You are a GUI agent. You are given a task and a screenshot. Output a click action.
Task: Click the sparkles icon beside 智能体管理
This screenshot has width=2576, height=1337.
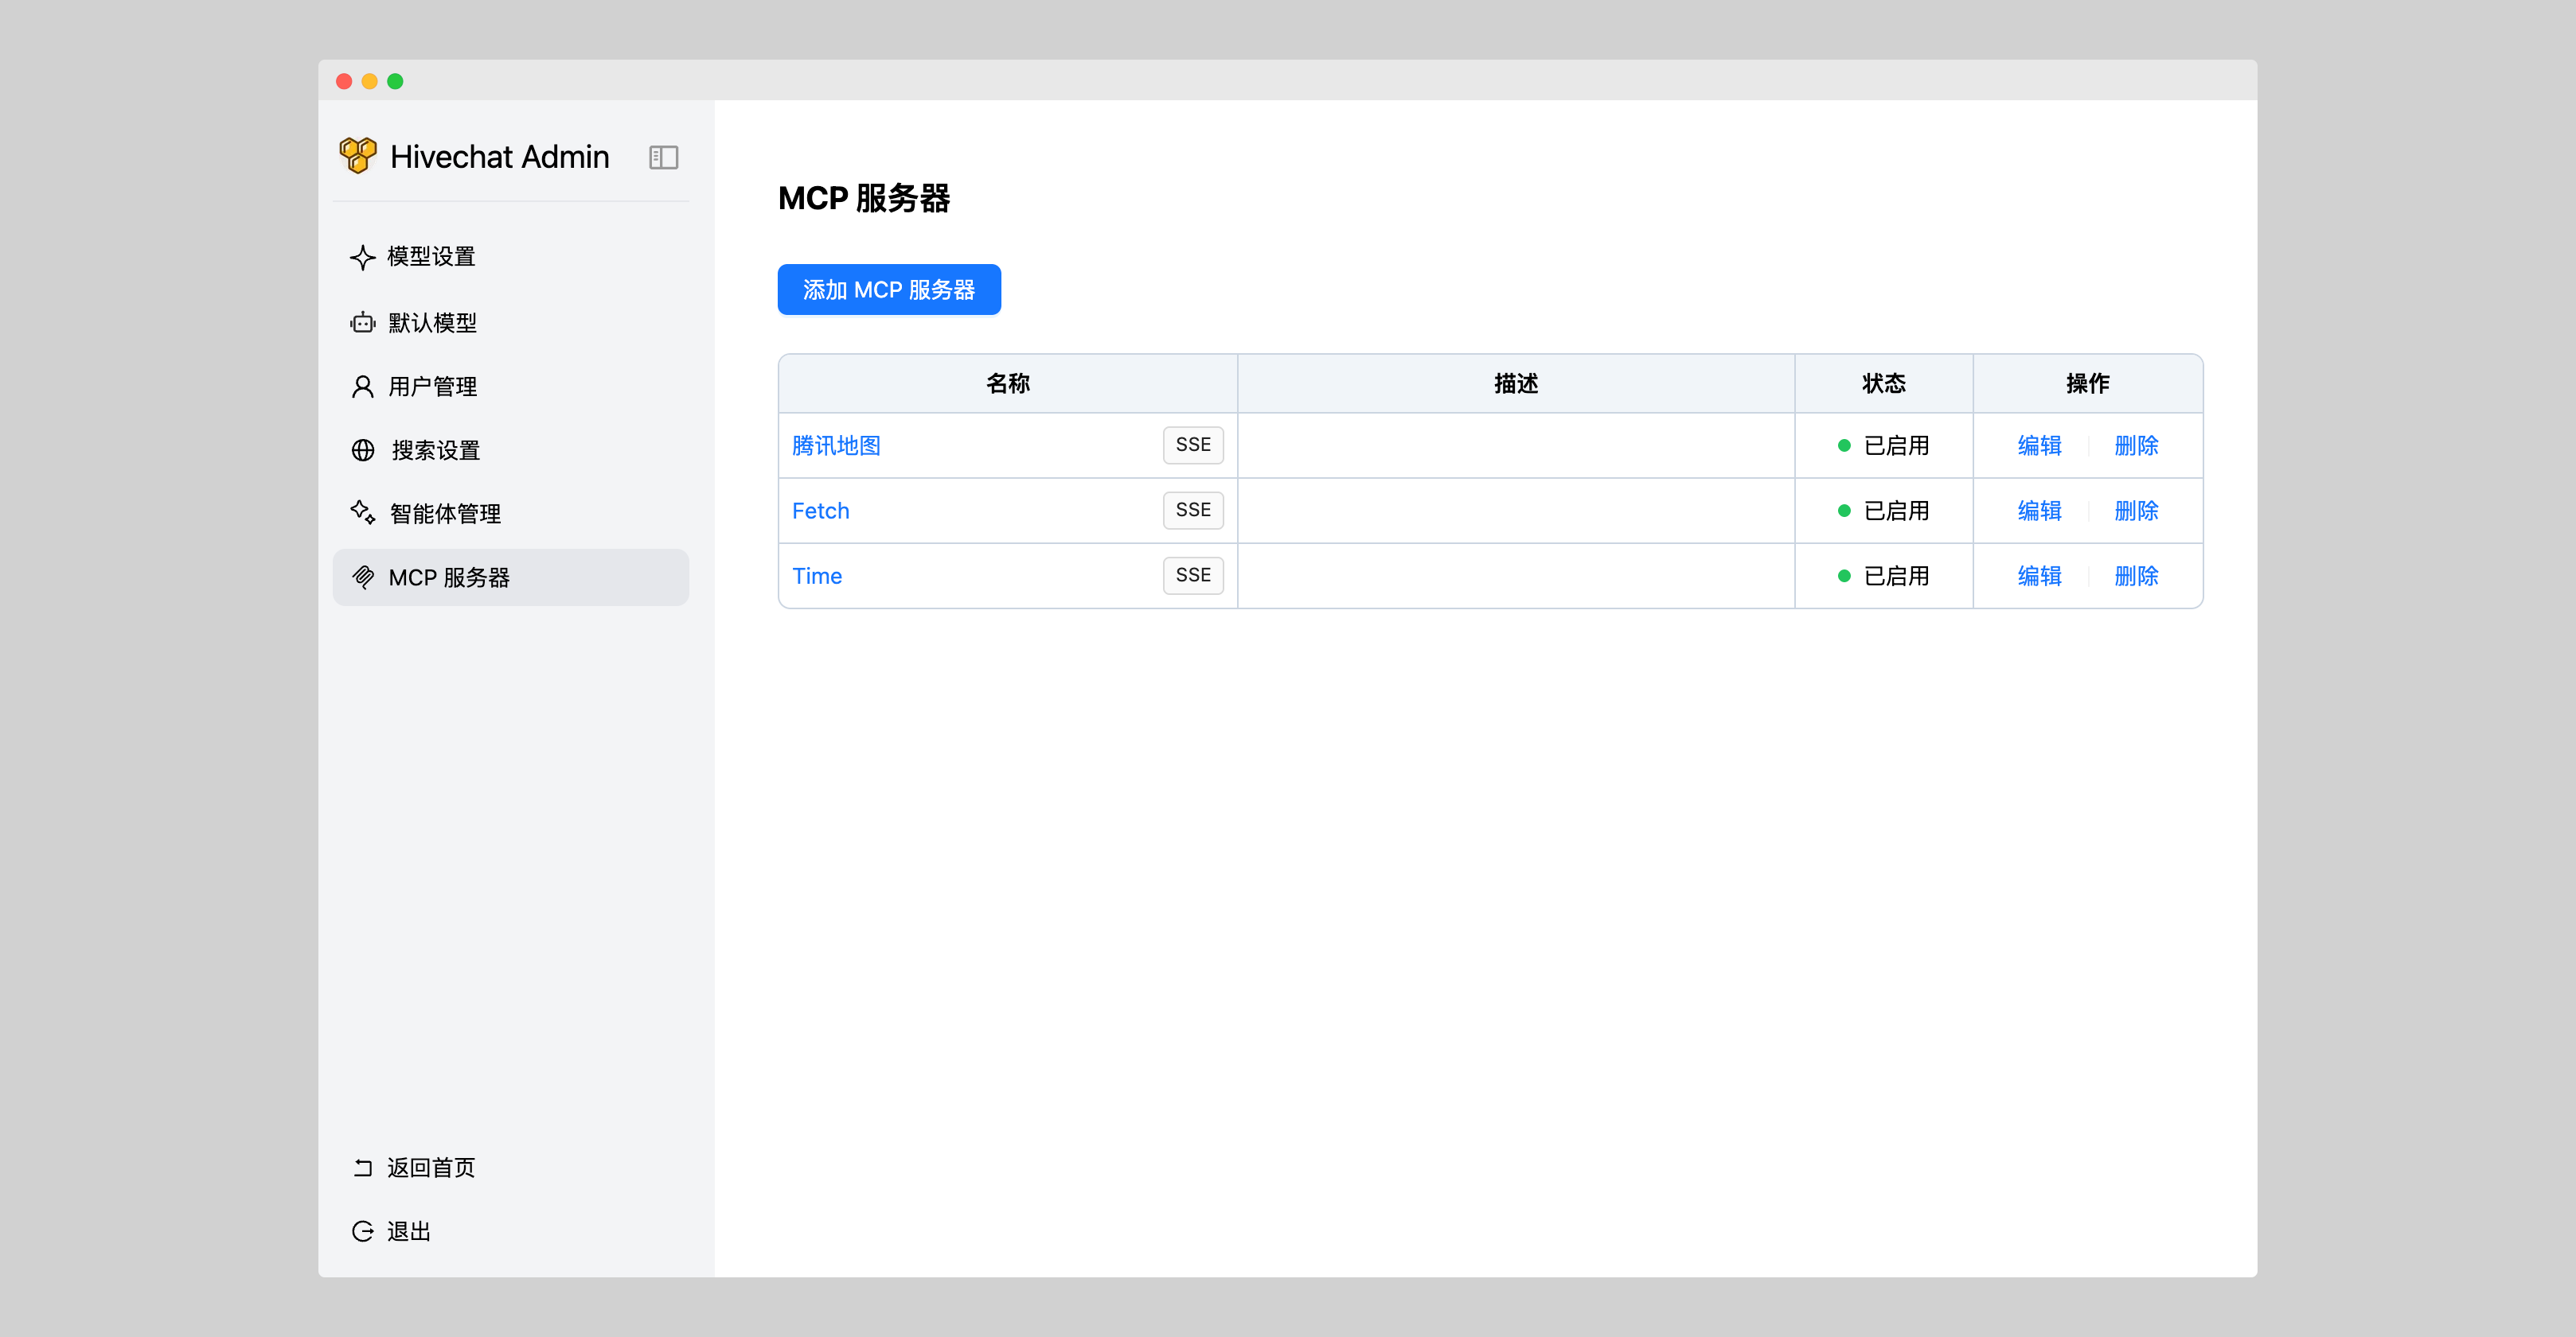(x=362, y=513)
